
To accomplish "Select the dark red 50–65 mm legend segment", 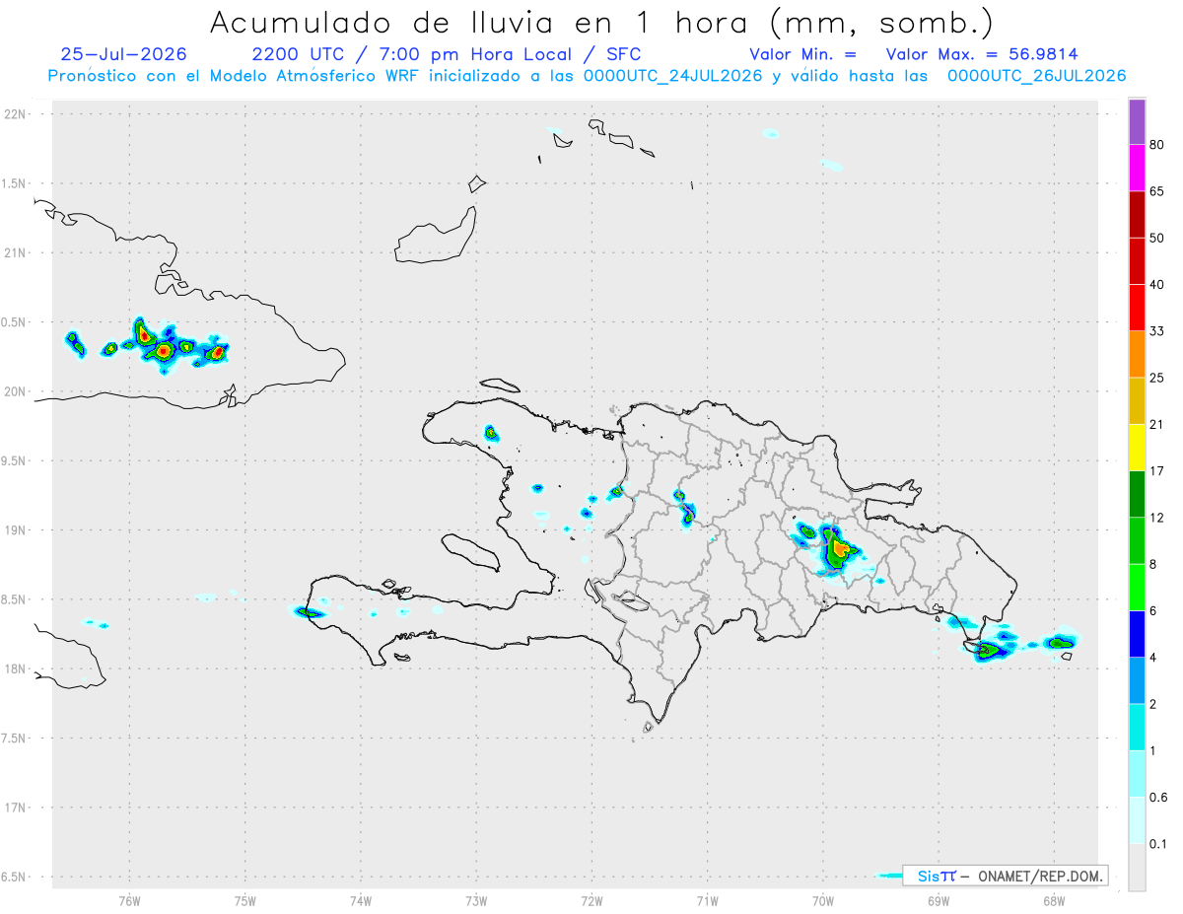I will coord(1137,214).
